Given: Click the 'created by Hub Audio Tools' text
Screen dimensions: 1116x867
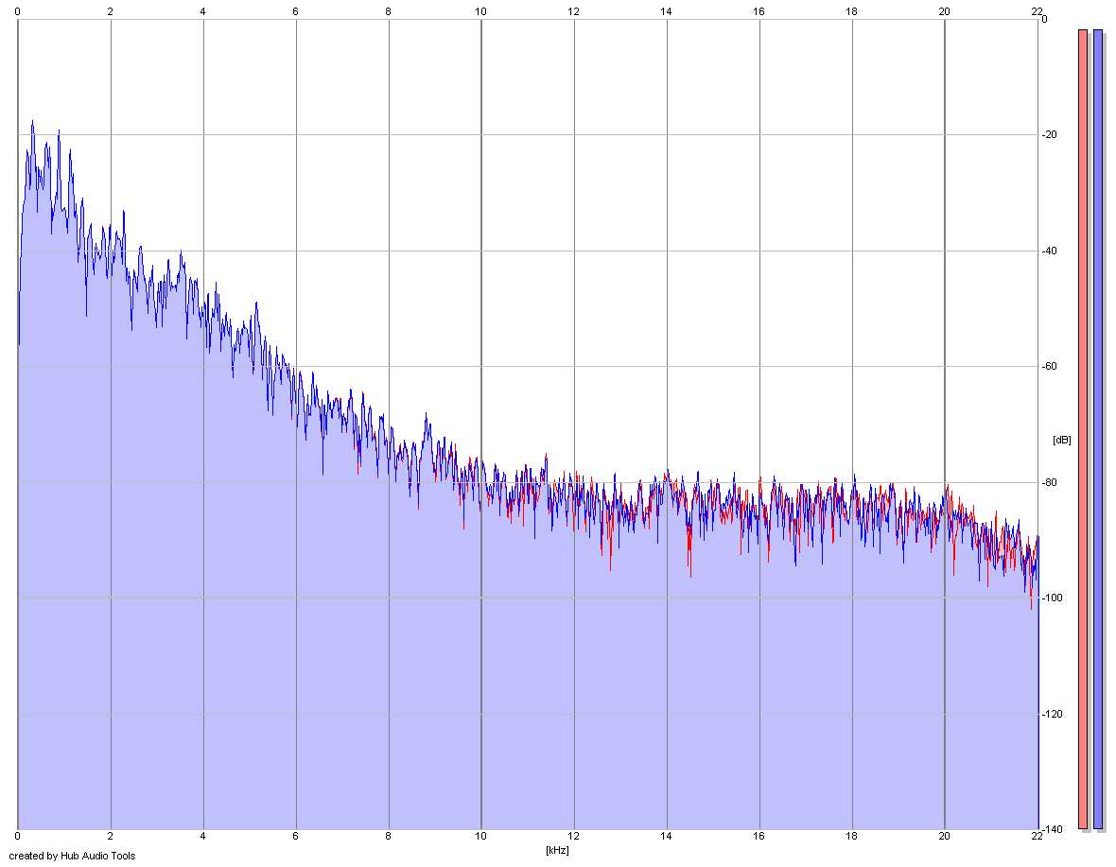Looking at the screenshot, I should [x=72, y=856].
